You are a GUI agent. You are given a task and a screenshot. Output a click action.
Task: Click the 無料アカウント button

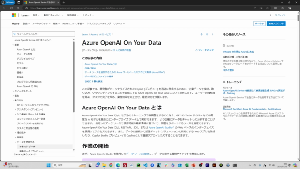click(x=276, y=23)
